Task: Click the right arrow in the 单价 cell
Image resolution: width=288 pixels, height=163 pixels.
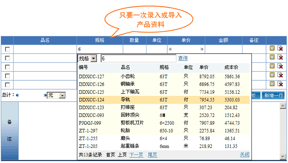Action: [202, 49]
